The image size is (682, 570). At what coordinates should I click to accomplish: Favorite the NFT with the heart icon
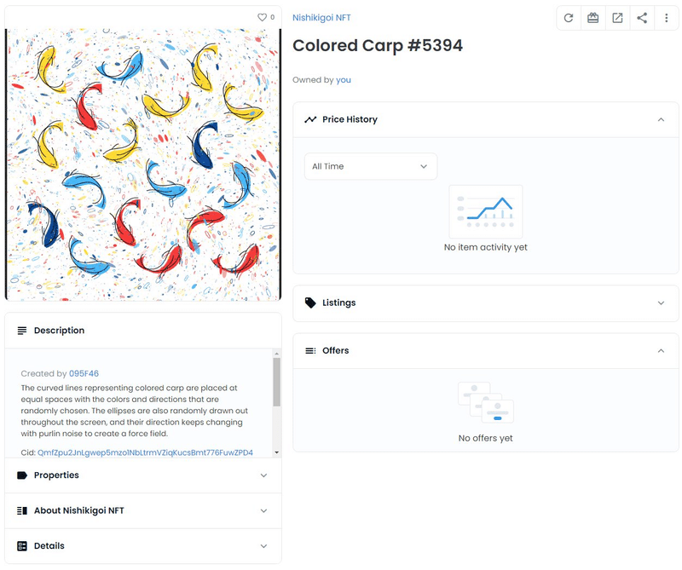(263, 17)
